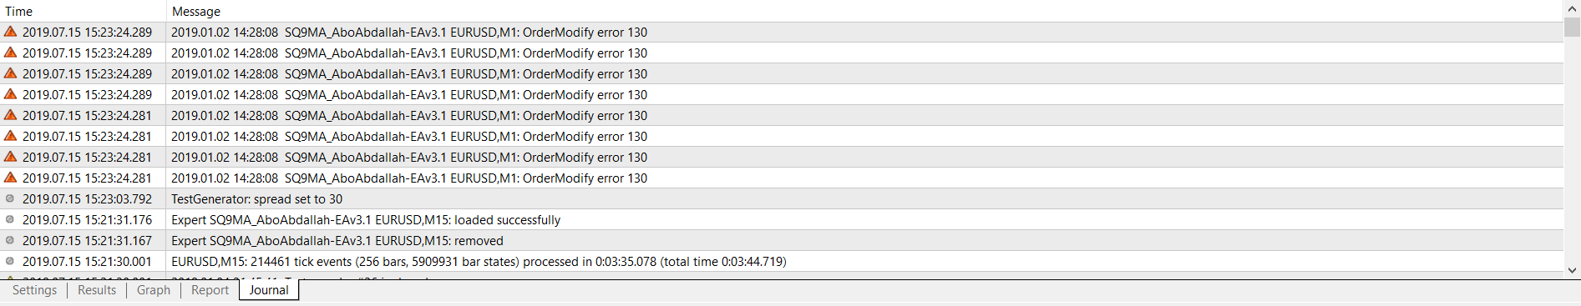The image size is (1581, 306).
Task: Click info icon beside '214461 tick events' entry
Action: 10,261
